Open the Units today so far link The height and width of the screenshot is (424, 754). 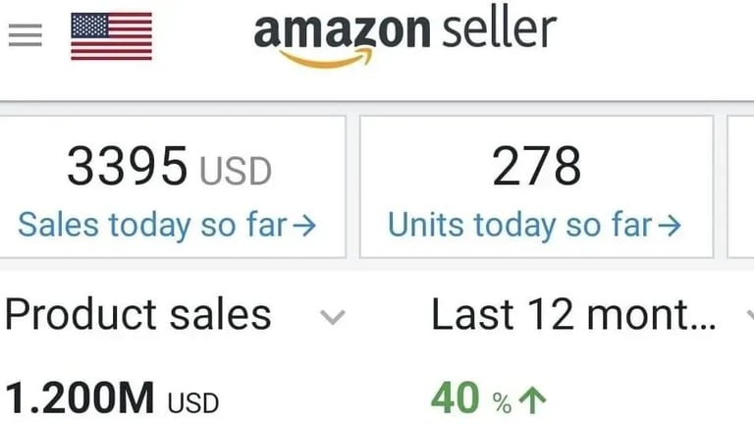[534, 225]
